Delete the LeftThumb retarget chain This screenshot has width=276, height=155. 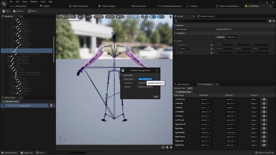264,120
